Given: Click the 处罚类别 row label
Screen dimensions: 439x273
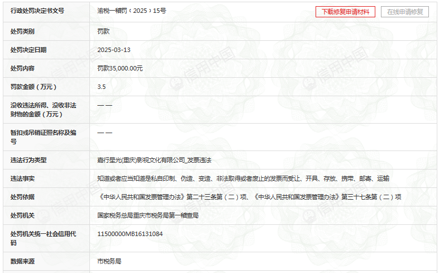Looking at the screenshot, I should click(x=22, y=31).
